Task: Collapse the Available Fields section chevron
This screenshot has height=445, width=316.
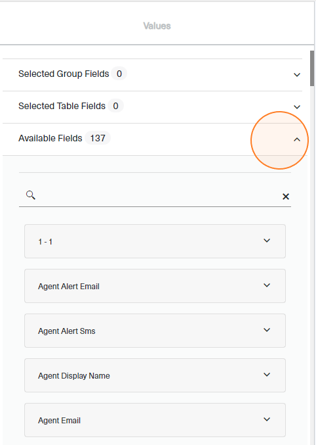Action: click(297, 139)
